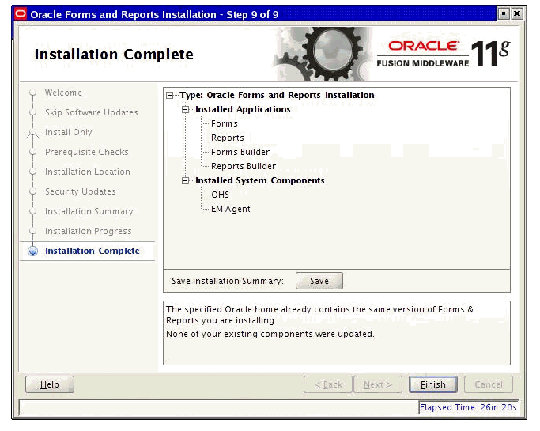Select OHS system component
The width and height of the screenshot is (540, 431).
point(220,195)
